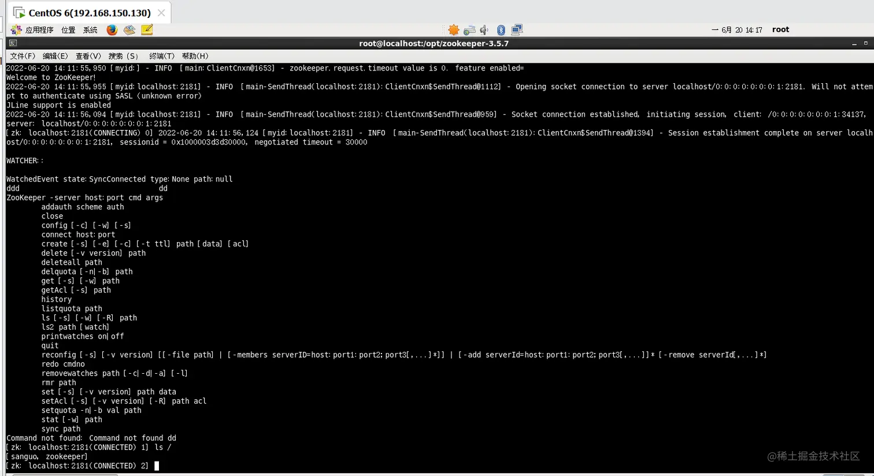
Task: Minimize the terminal window
Action: [x=854, y=44]
